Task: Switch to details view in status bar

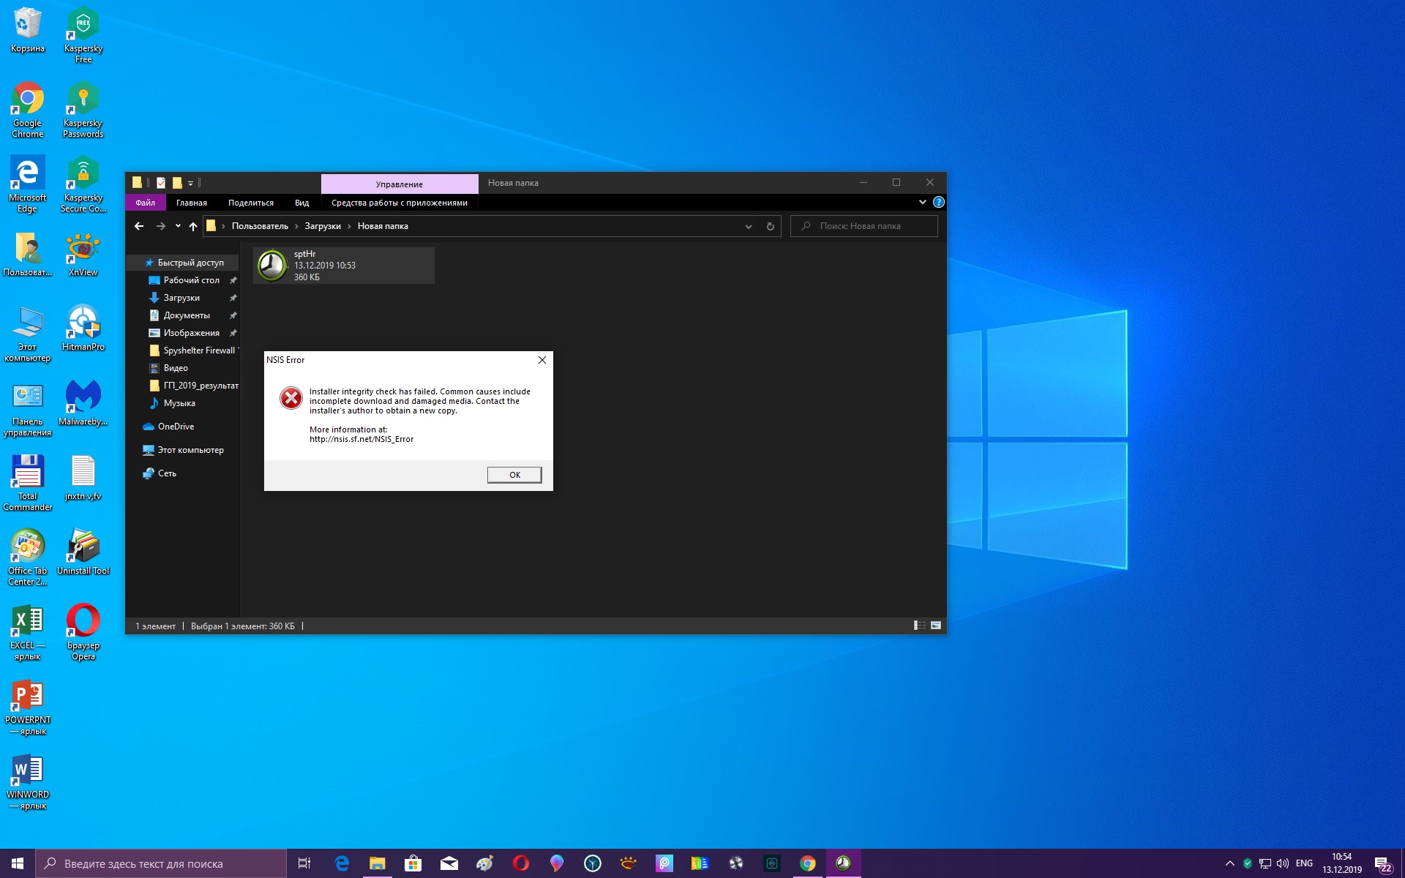Action: point(919,626)
